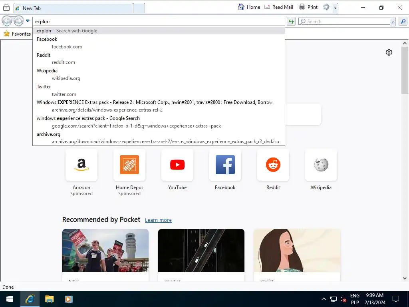
Task: Open the clock showing 9:39 AM
Action: [x=375, y=299]
